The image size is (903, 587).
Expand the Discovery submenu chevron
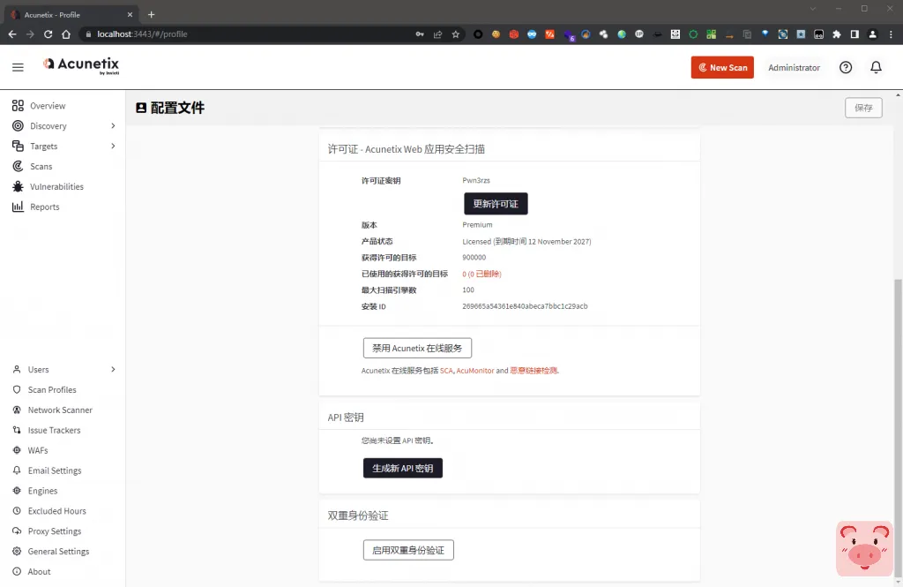click(113, 125)
